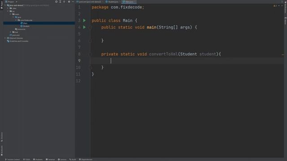Place cursor on empty line 5
Screen dimensions: 287x161
pyautogui.click(x=187, y=34)
